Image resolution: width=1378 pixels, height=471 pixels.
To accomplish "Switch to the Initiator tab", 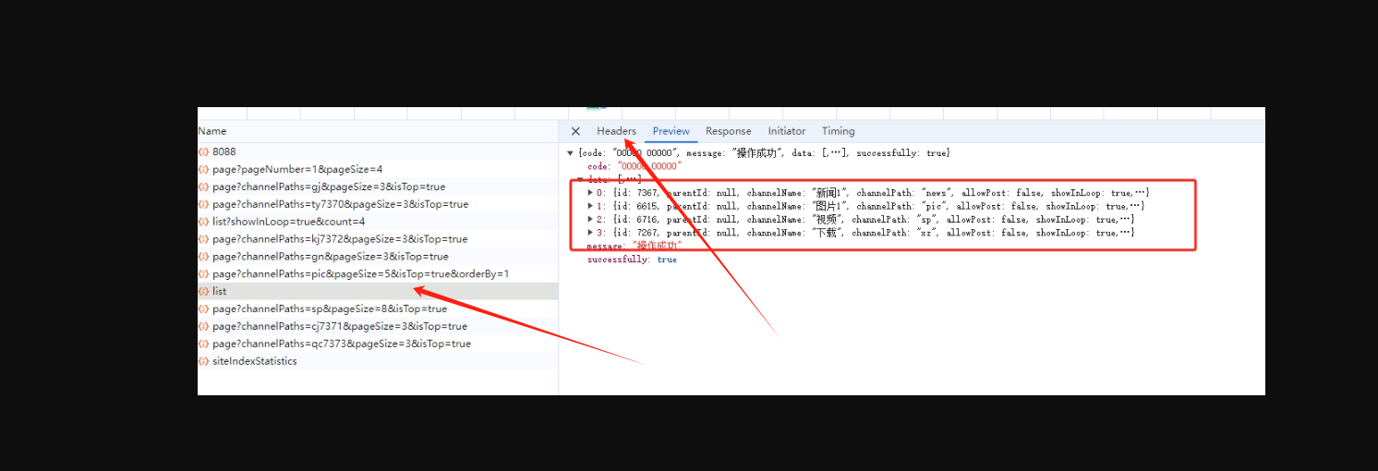I will (x=787, y=131).
